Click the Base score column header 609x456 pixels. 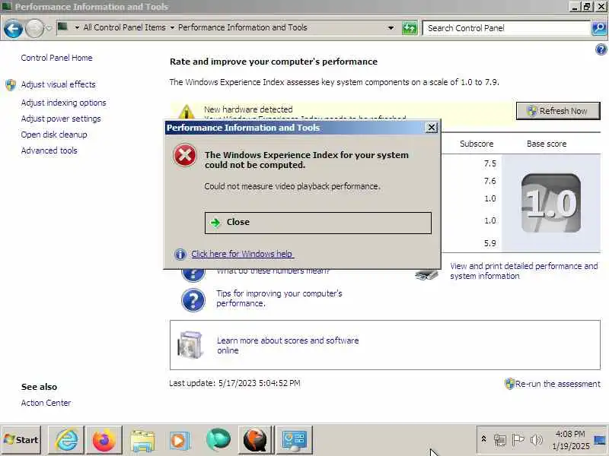[x=547, y=144]
